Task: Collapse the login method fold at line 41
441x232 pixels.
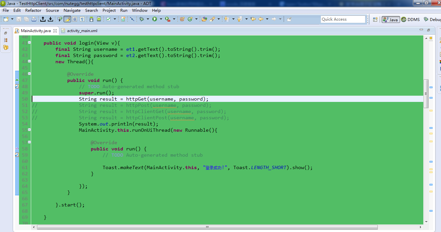Action: pyautogui.click(x=29, y=43)
